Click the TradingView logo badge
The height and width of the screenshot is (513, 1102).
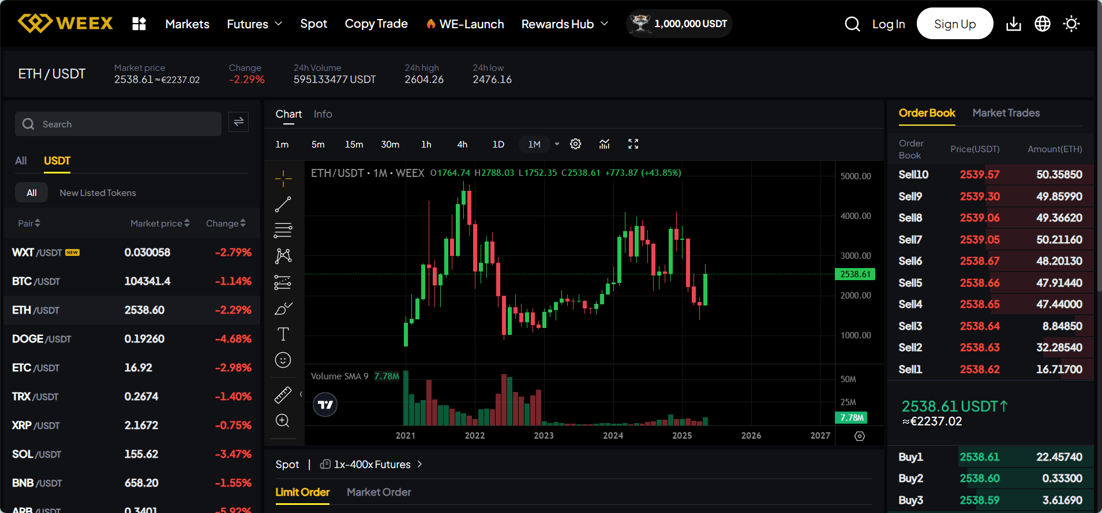point(325,405)
